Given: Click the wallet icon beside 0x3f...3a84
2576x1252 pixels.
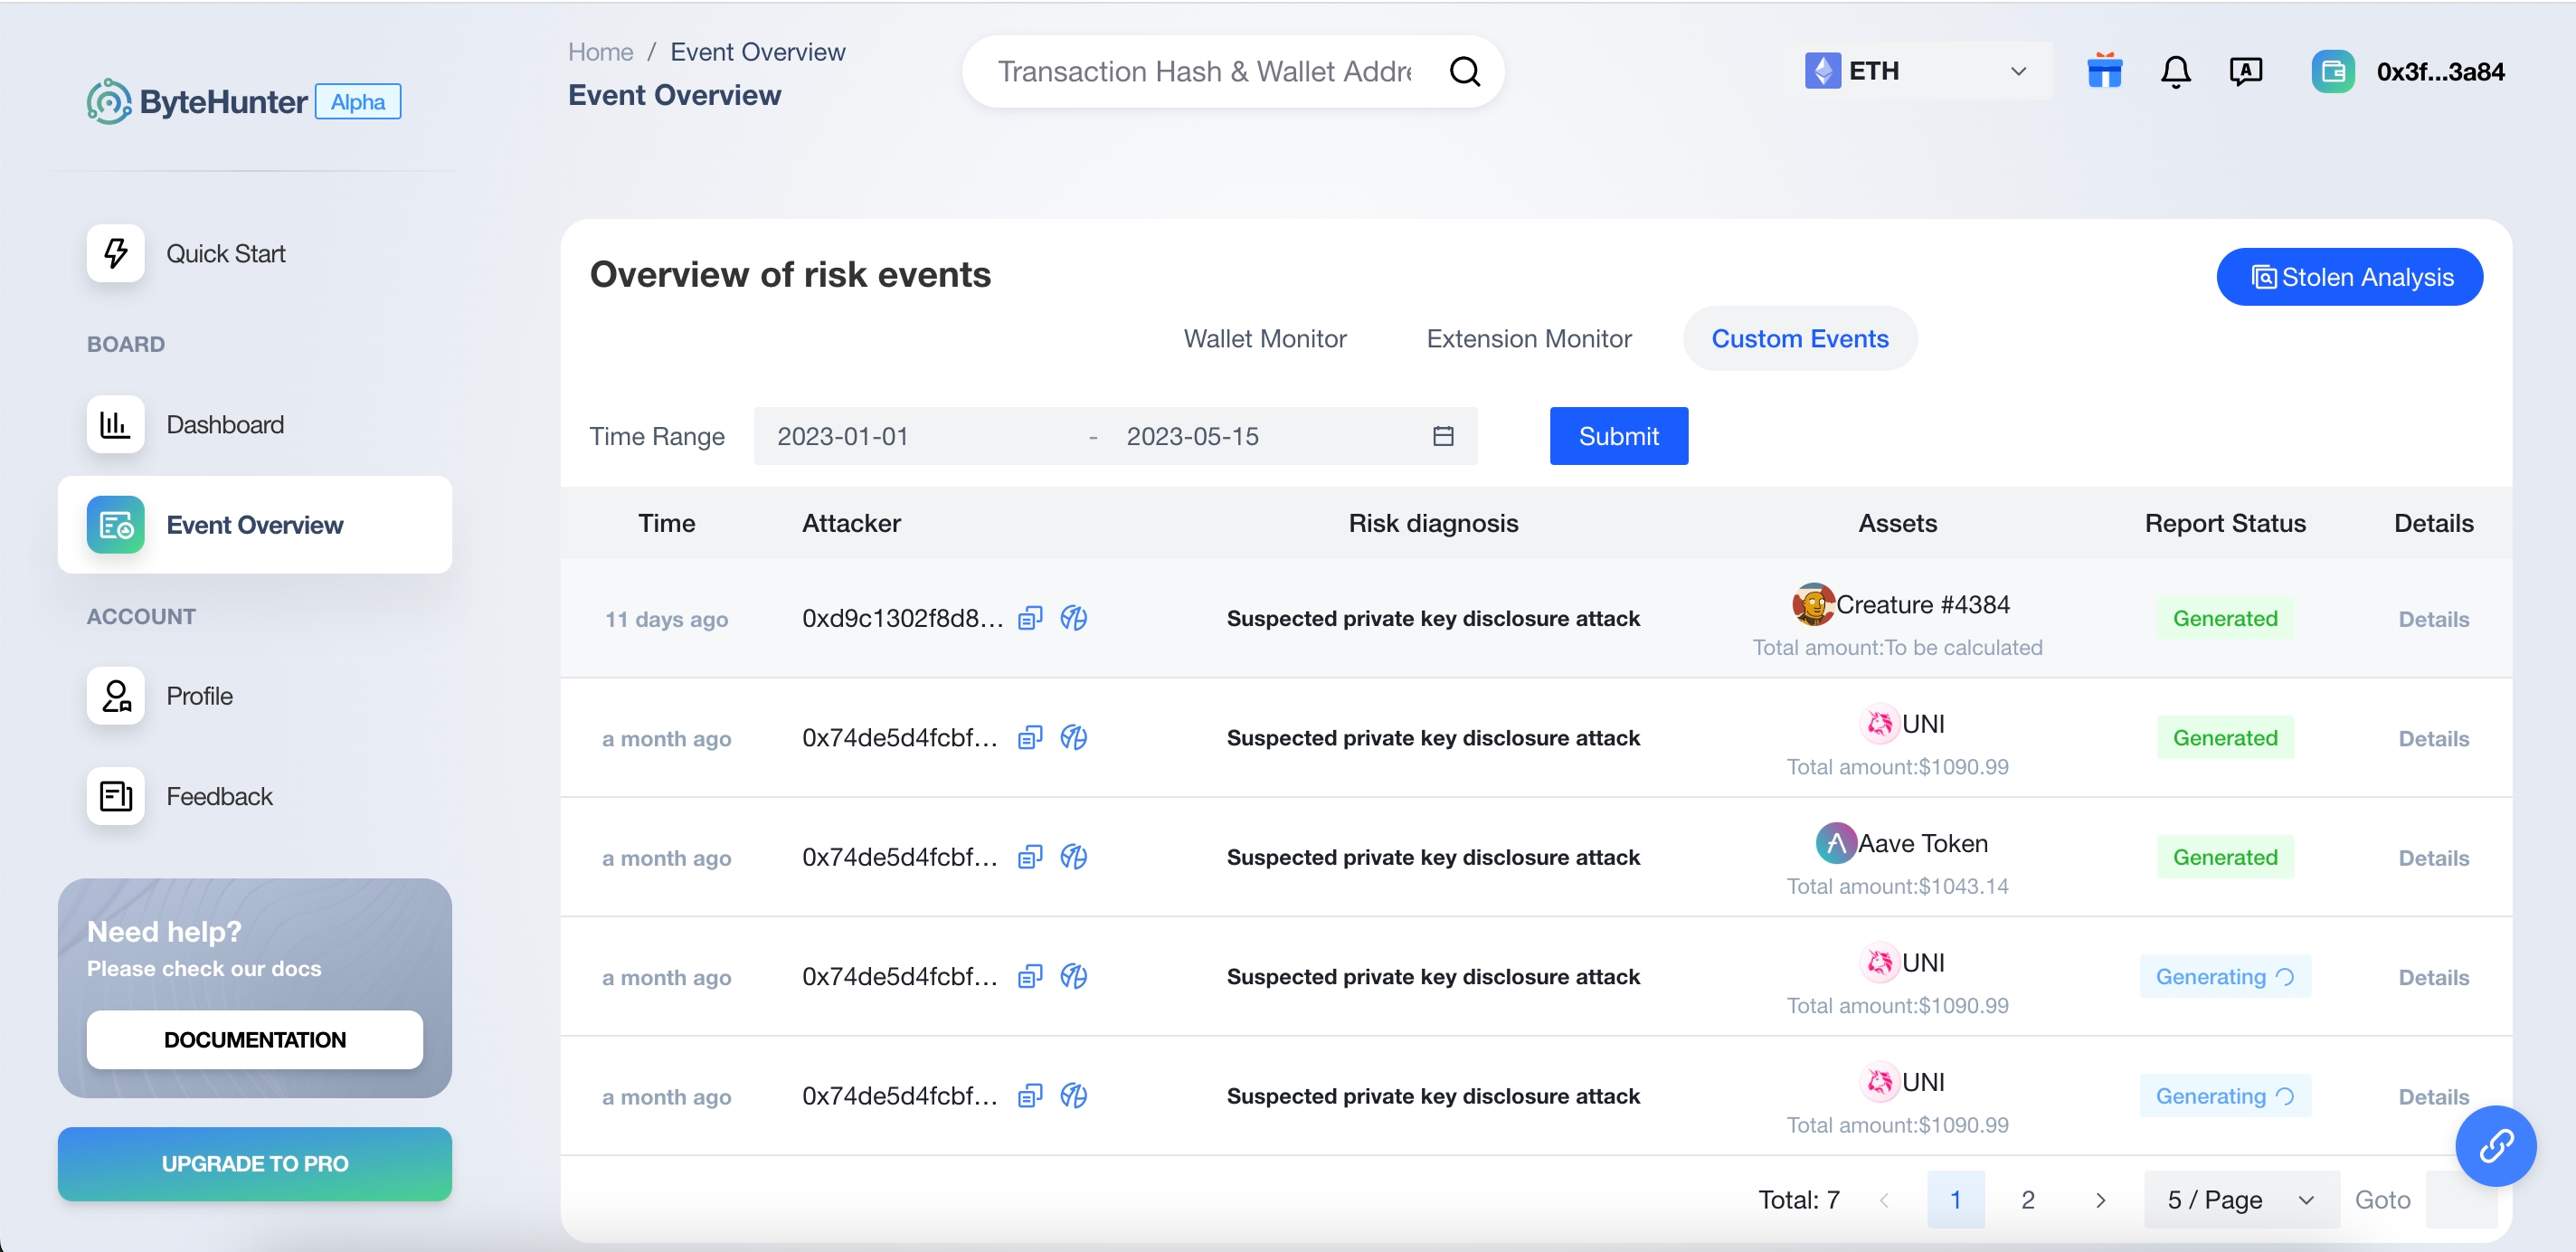Looking at the screenshot, I should click(x=2332, y=72).
